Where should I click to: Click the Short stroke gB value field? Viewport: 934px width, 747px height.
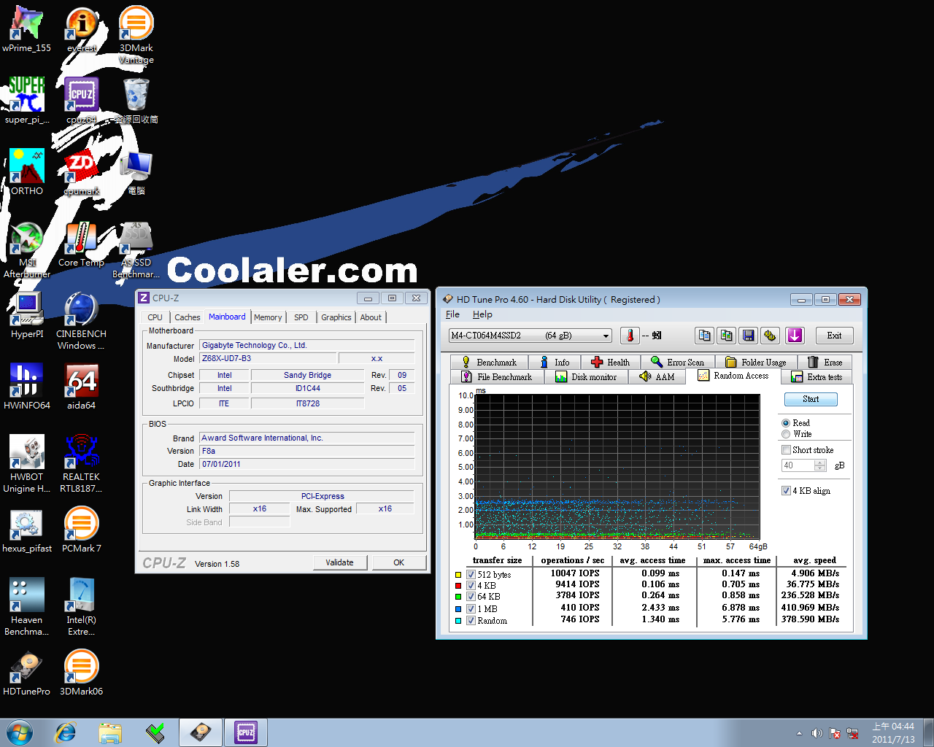coord(798,465)
